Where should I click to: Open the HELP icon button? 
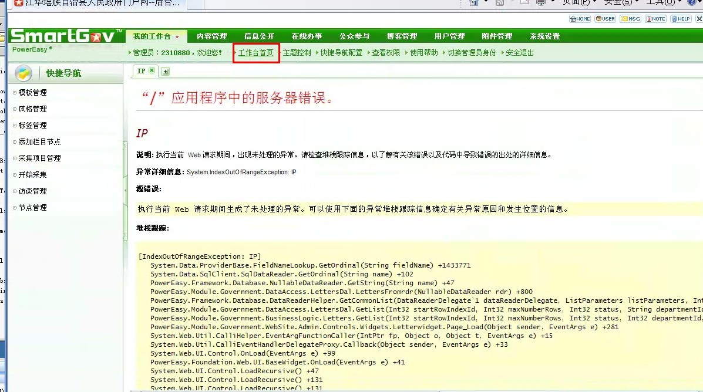tap(681, 19)
